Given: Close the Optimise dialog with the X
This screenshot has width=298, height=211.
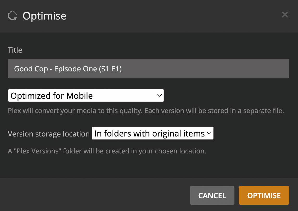Looking at the screenshot, I should coord(285,15).
